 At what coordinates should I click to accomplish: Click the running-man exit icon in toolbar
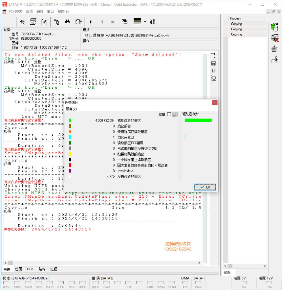click(x=152, y=22)
